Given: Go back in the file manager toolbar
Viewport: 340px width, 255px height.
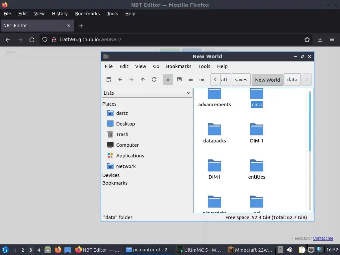Looking at the screenshot, I should tap(120, 80).
